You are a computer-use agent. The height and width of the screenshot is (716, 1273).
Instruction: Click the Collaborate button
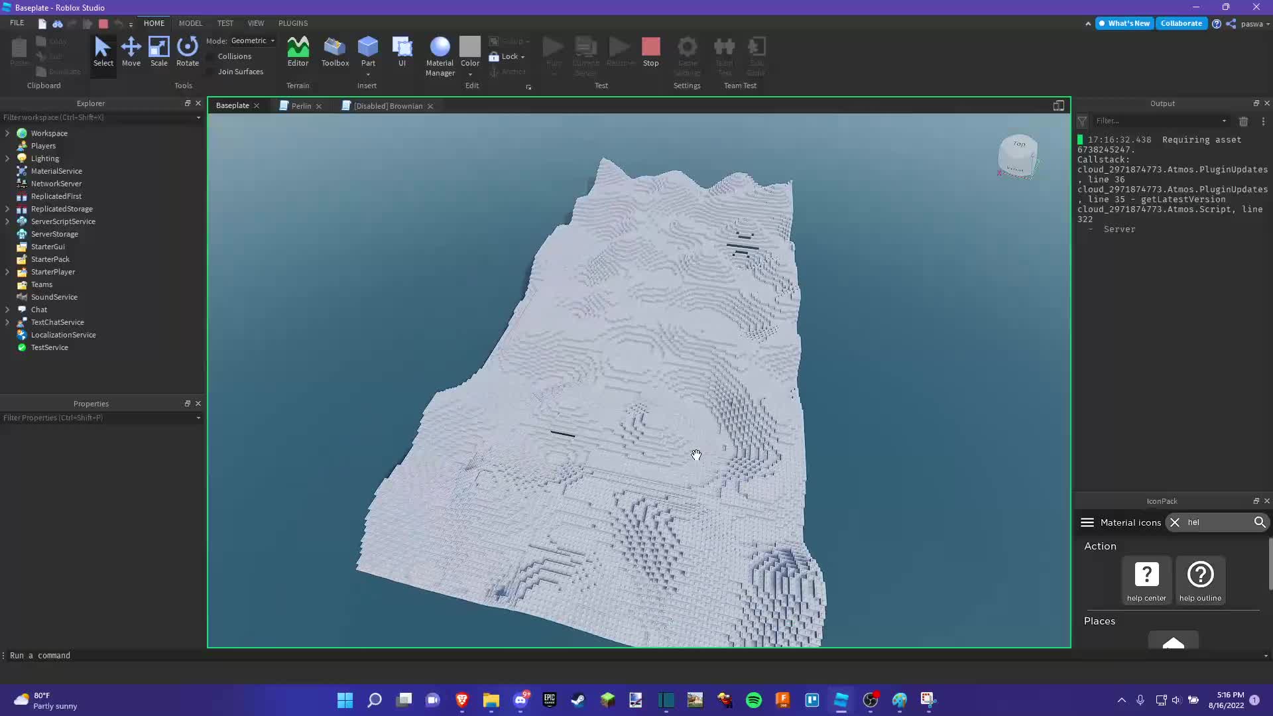[1182, 23]
